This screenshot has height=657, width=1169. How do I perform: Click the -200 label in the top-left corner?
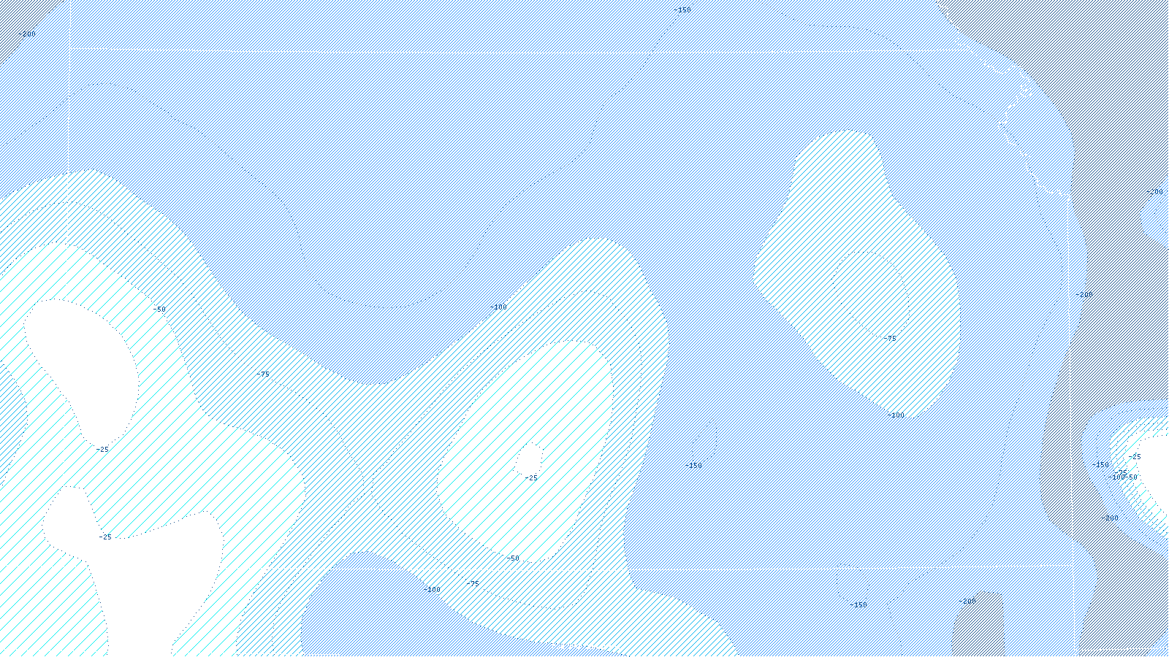27,34
